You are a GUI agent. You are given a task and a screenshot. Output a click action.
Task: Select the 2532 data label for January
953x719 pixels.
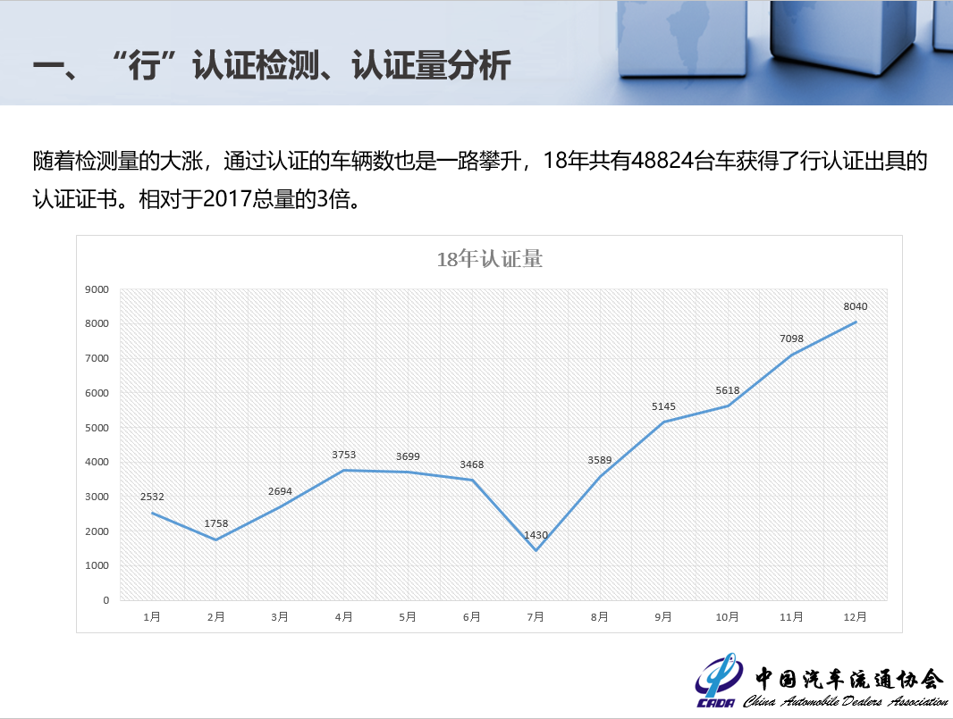(x=152, y=497)
